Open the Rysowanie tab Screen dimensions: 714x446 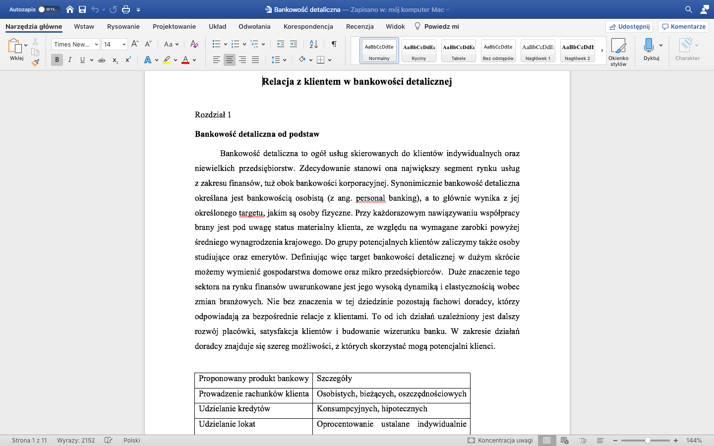click(123, 26)
